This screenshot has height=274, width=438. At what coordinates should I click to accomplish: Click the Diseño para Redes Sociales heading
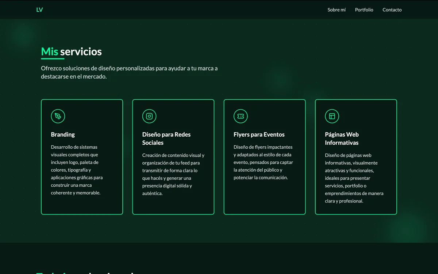(x=166, y=138)
